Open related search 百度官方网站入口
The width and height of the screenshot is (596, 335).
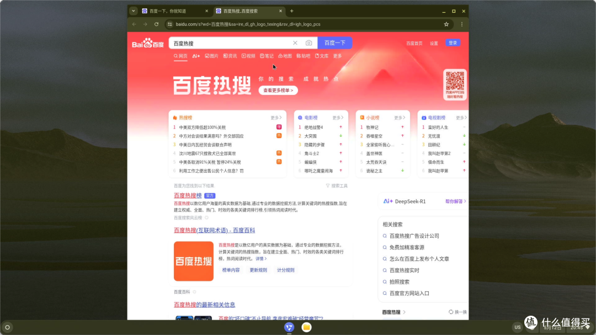coord(409,293)
